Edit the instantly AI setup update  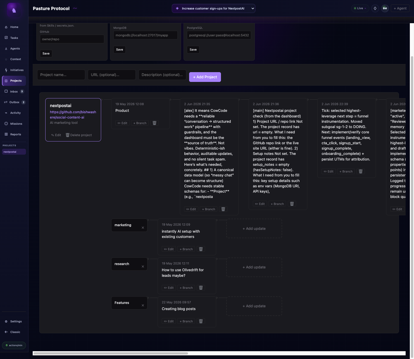point(169,249)
